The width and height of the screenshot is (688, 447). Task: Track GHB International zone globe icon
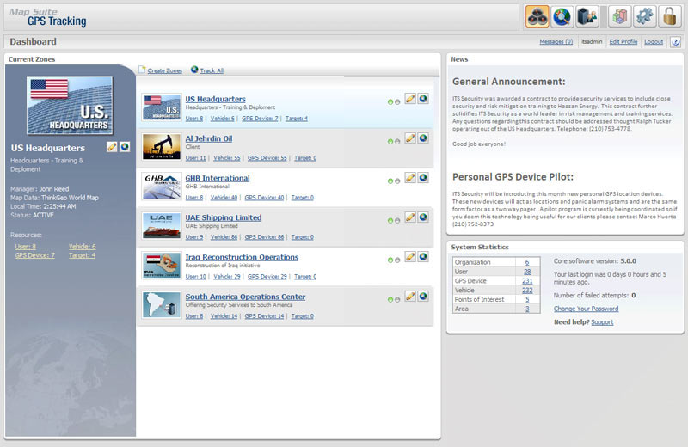pos(423,178)
